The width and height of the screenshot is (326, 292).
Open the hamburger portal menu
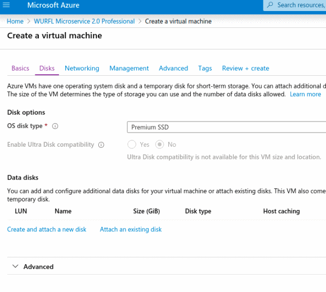(x=6, y=5)
